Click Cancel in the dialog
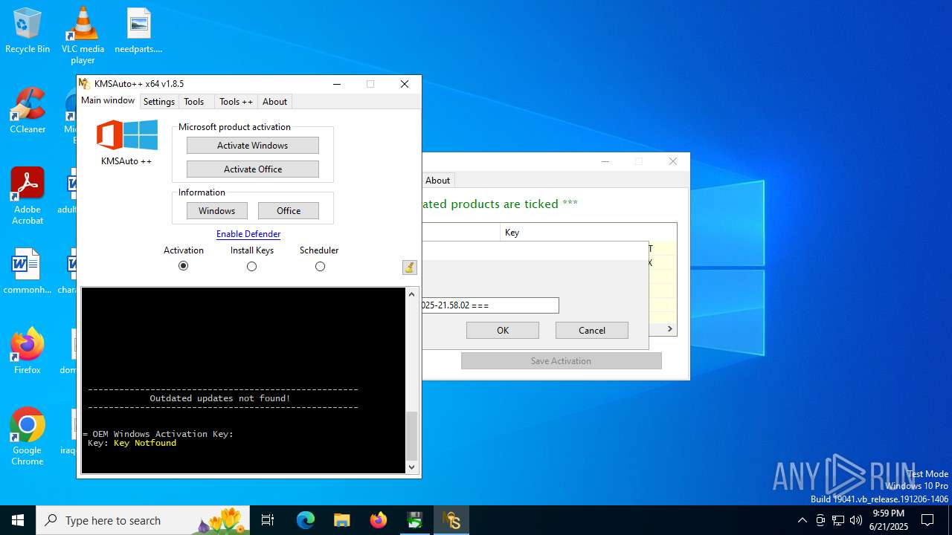This screenshot has height=535, width=952. [x=592, y=331]
